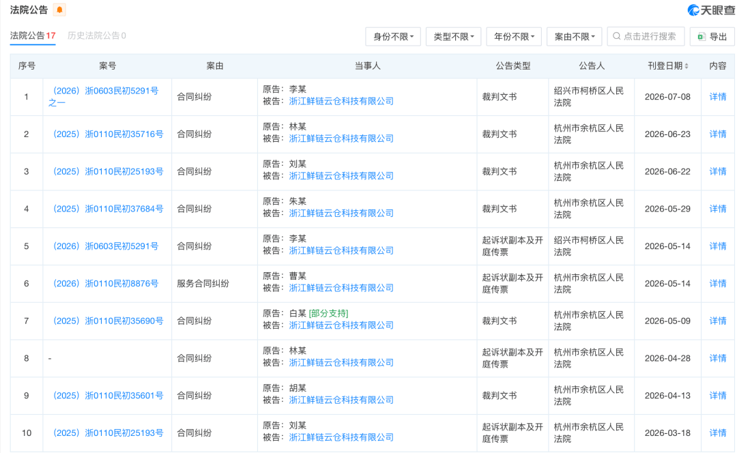Screen dimensions: 737x453
Task: Click the [部分支持] tag beside 白某
Action: click(x=328, y=313)
